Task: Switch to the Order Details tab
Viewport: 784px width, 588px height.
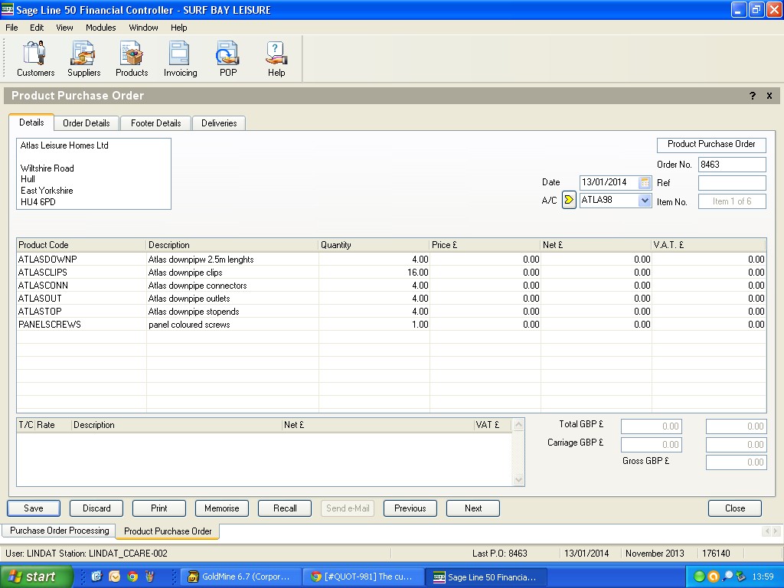Action: click(87, 123)
